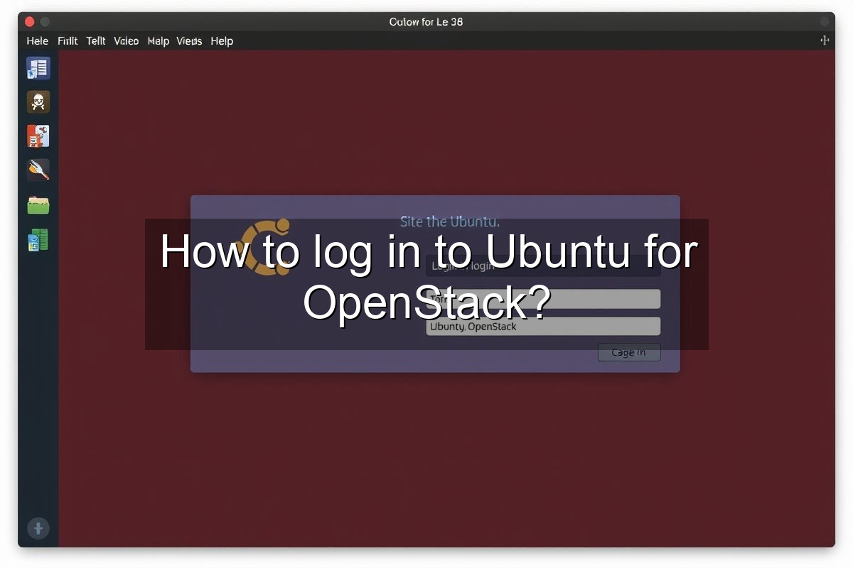Open the rightmost Help menu

[222, 41]
